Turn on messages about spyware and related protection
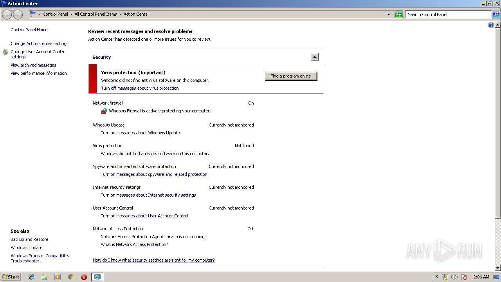 click(x=154, y=174)
